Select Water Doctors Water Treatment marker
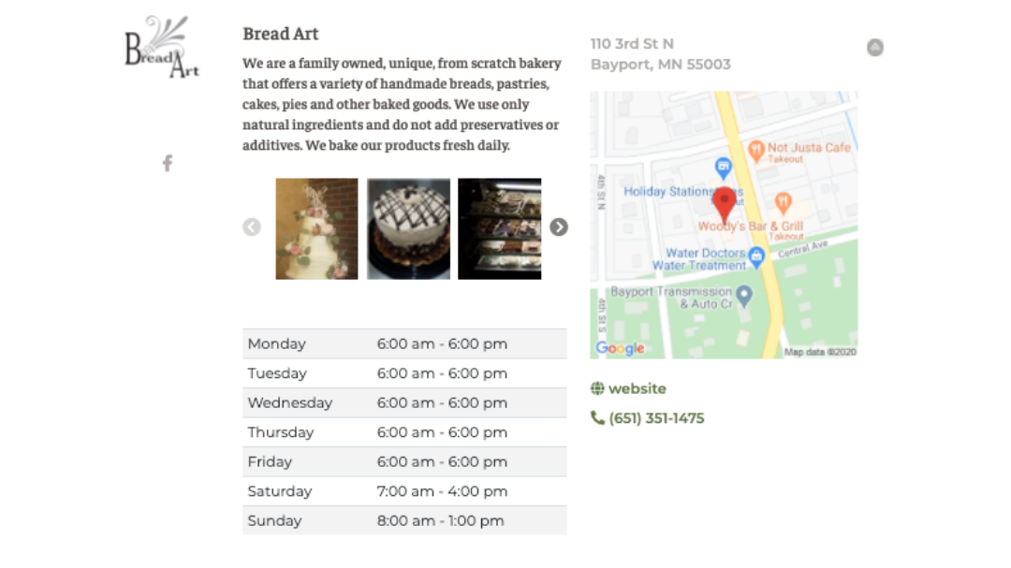 pos(756,256)
